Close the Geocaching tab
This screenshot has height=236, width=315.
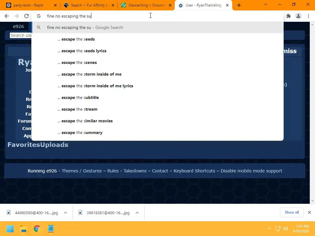click(x=170, y=6)
